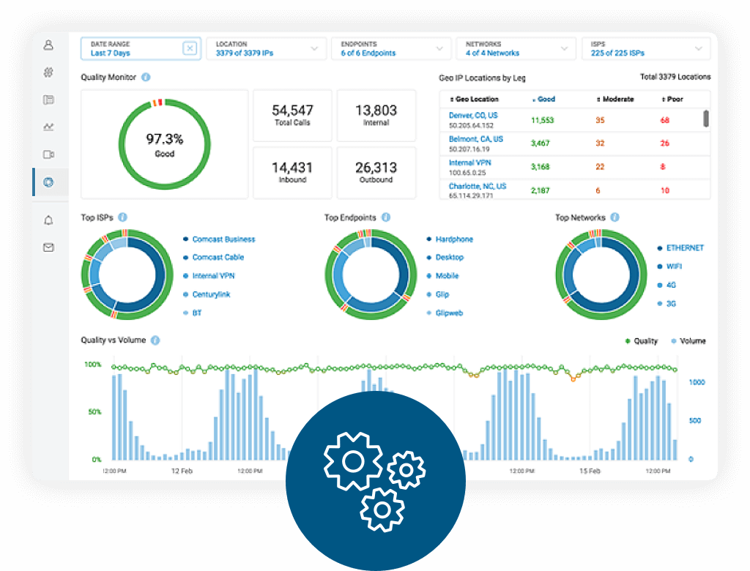Open the Denver, CO, US location link
Screen dimensions: 750x571
(473, 116)
